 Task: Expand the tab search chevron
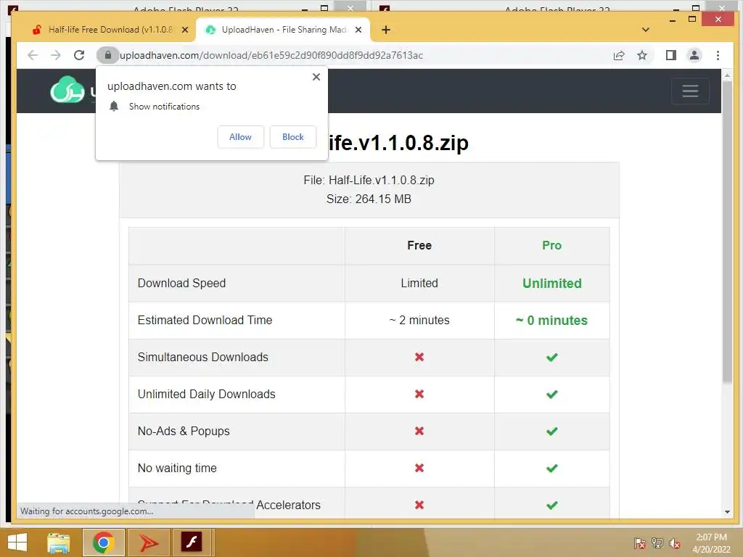tap(645, 30)
